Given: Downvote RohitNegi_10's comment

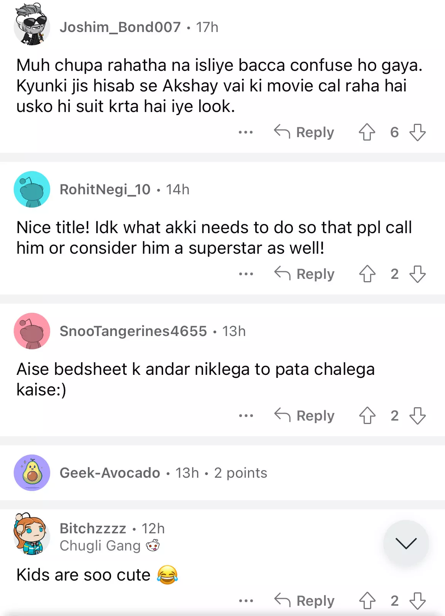Looking at the screenshot, I should pos(417,274).
